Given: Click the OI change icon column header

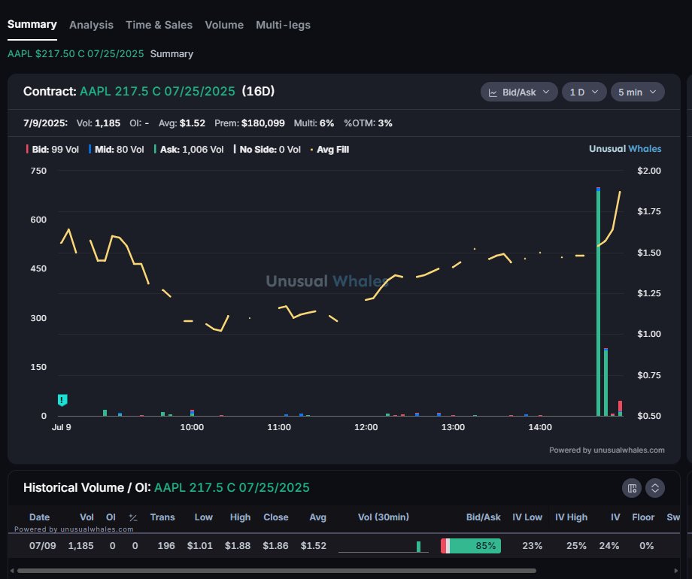Looking at the screenshot, I should pyautogui.click(x=133, y=517).
